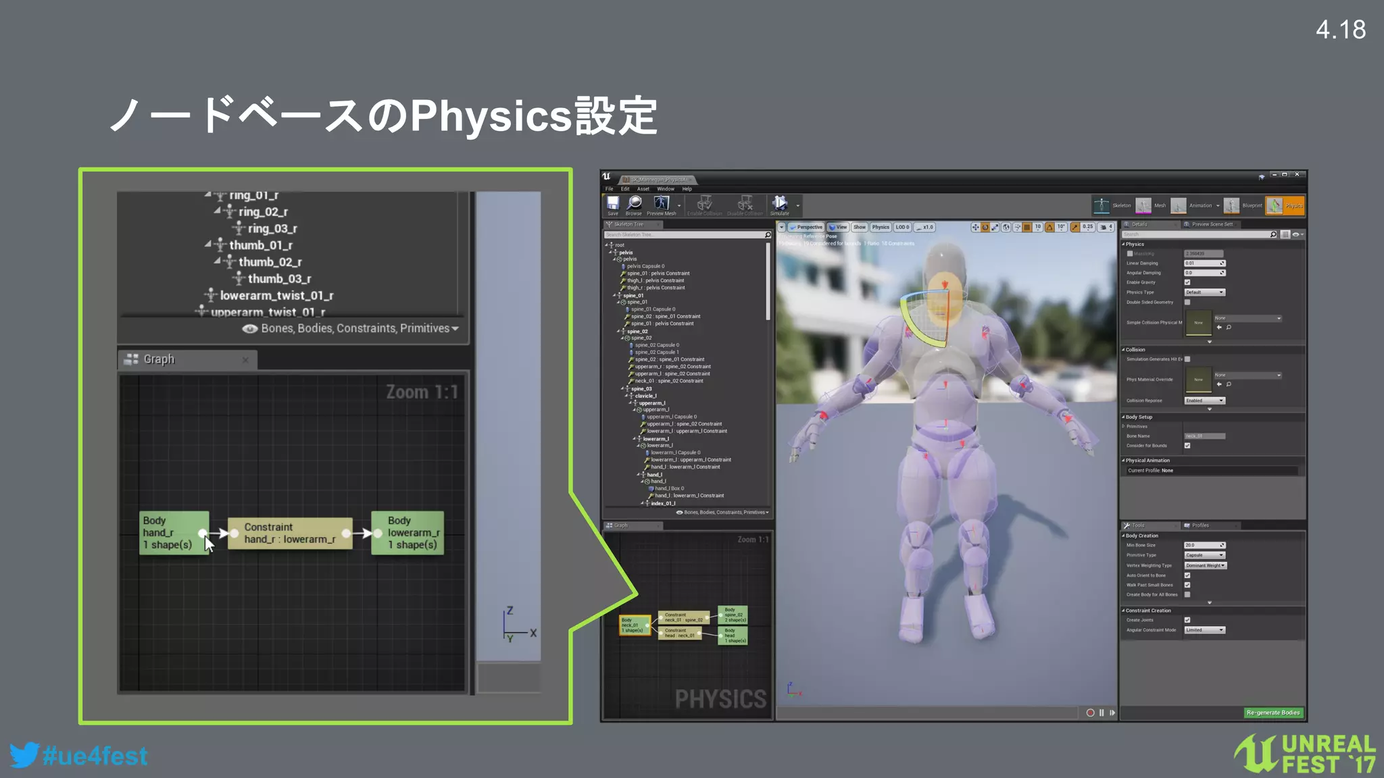Switch to Mesh editor mode icon
The height and width of the screenshot is (778, 1384).
pos(1143,205)
